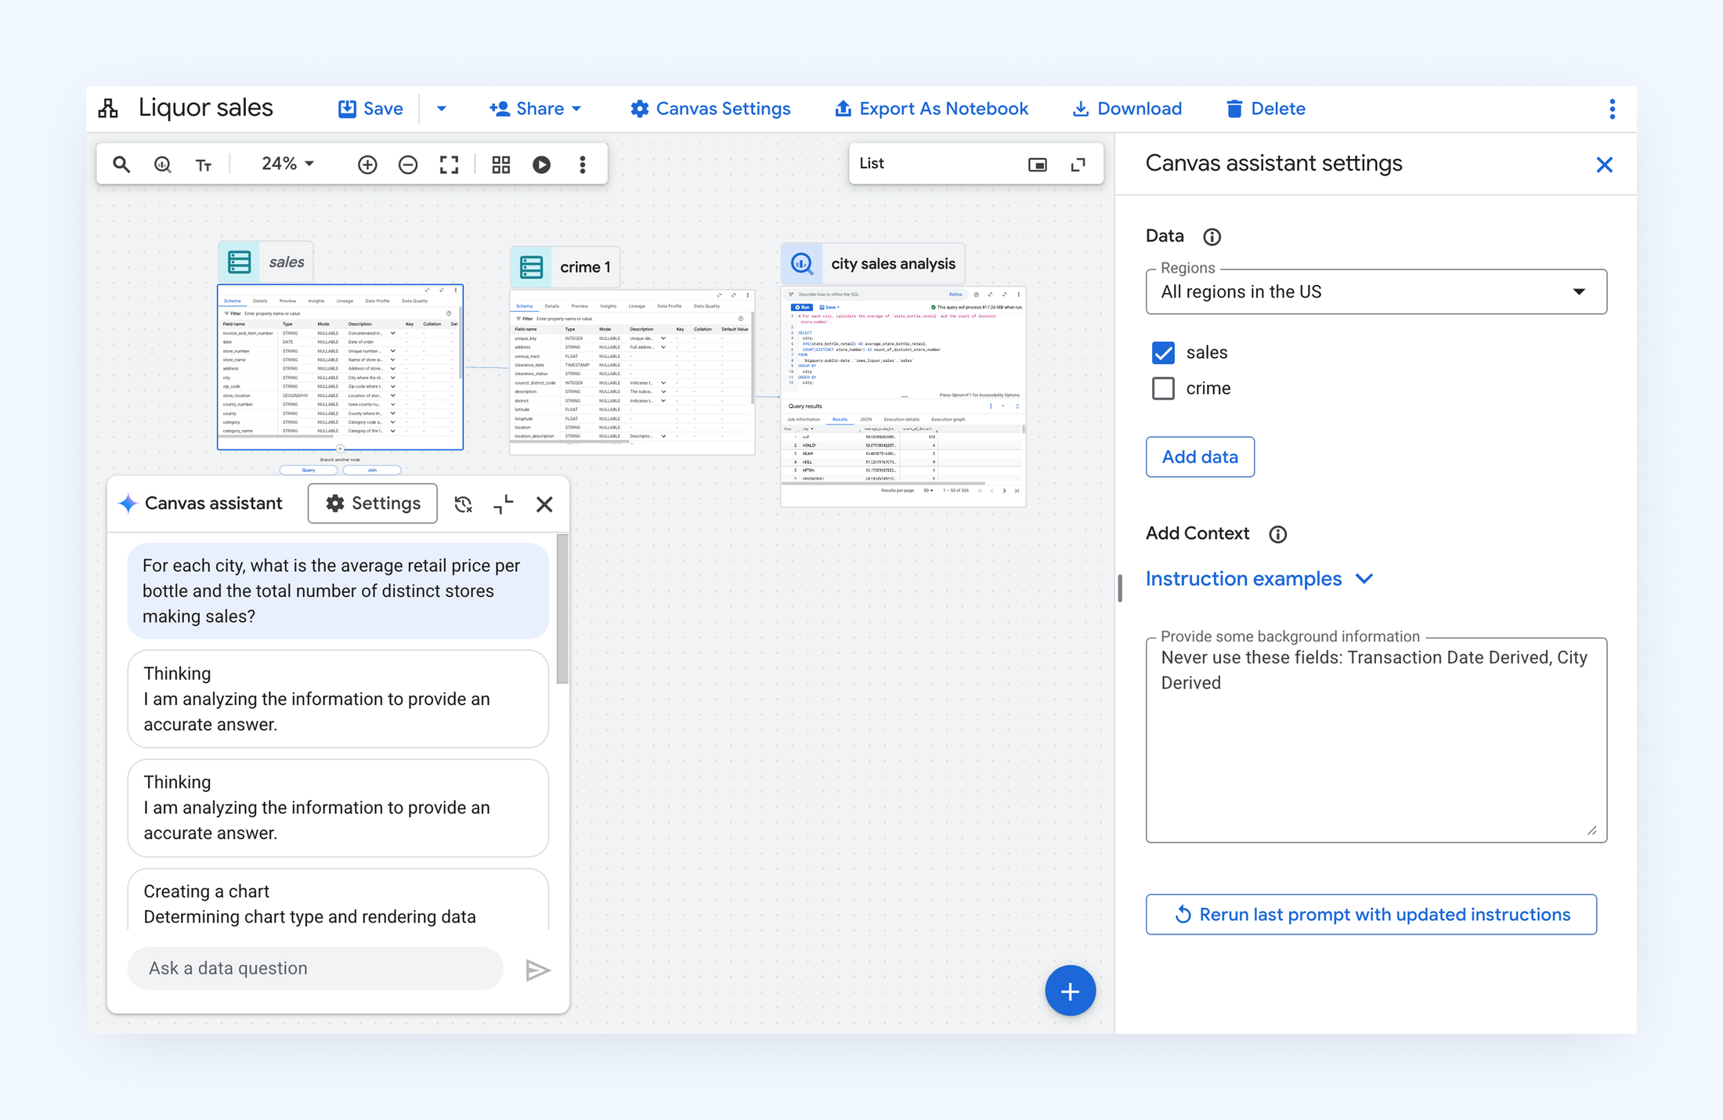This screenshot has height=1120, width=1723.
Task: Open the Preview tab in sales node
Action: point(287,301)
